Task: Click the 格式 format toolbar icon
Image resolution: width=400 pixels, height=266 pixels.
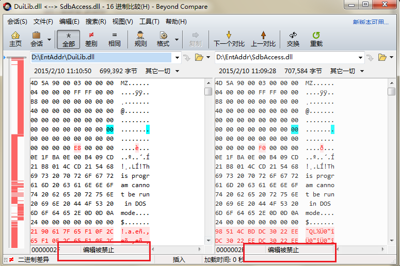Action: point(163,39)
